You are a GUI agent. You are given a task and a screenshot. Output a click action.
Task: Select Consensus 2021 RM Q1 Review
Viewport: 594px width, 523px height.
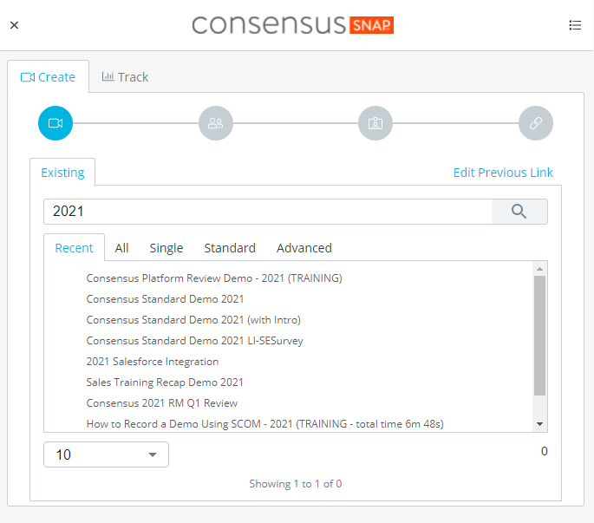[x=162, y=403]
